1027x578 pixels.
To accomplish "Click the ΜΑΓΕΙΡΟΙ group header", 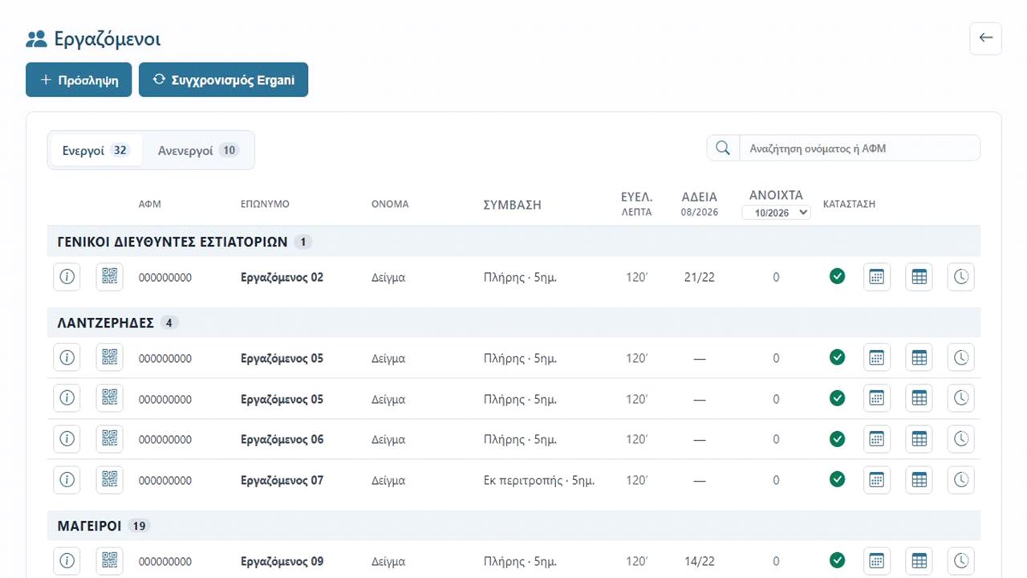I will [x=513, y=526].
